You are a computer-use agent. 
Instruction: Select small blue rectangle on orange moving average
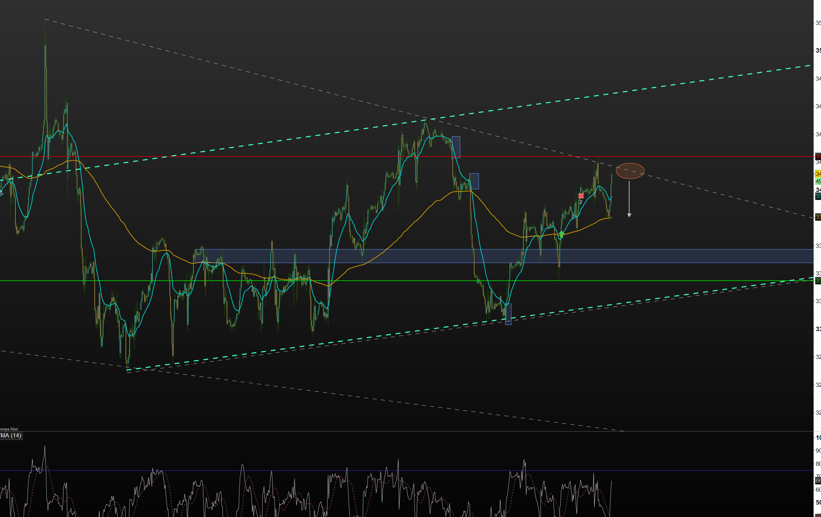click(474, 181)
